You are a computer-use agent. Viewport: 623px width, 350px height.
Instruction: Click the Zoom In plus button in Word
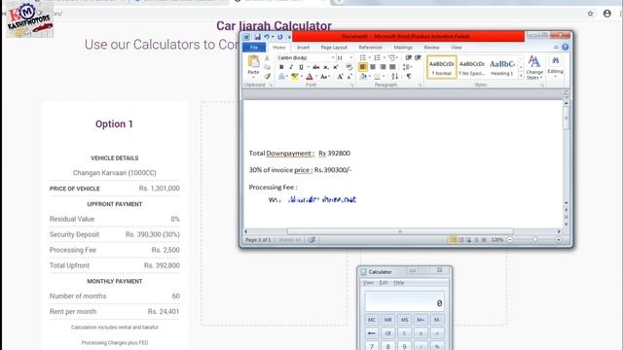(558, 240)
